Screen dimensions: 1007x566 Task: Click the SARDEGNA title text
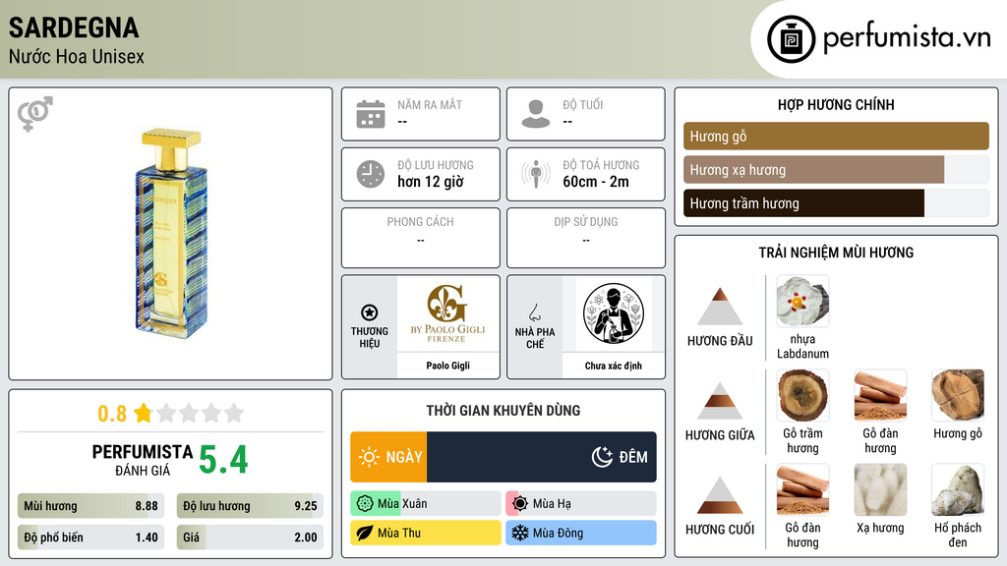[74, 28]
